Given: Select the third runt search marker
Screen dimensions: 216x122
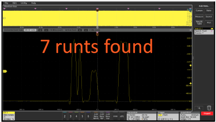Looking at the screenshot, I should point(66,9).
